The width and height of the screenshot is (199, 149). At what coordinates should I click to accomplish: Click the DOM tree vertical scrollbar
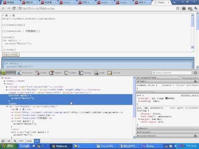click(x=134, y=108)
